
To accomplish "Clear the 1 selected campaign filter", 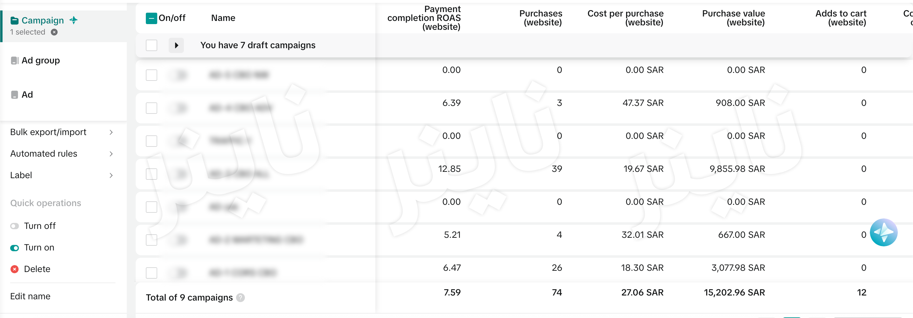I will click(x=54, y=32).
